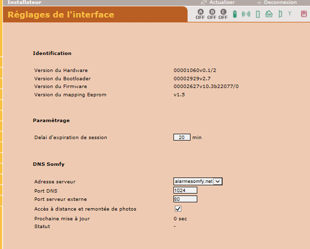This screenshot has height=249, width=310.
Task: Click the Port serveur externe field
Action: point(185,199)
